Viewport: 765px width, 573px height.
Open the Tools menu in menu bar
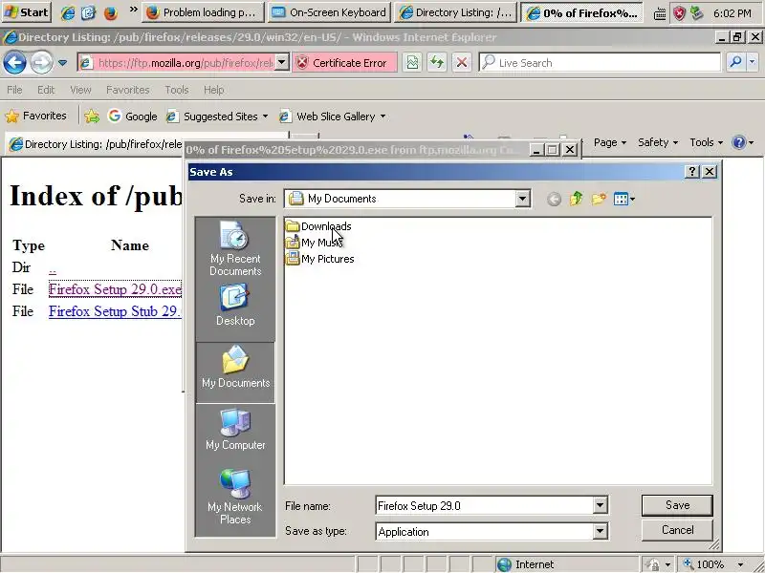tap(177, 90)
